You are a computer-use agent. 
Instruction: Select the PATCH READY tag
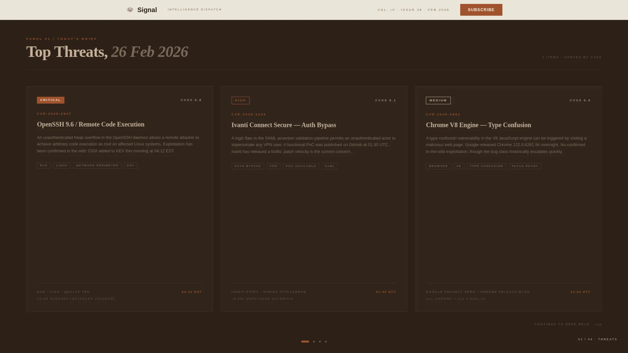tap(525, 166)
